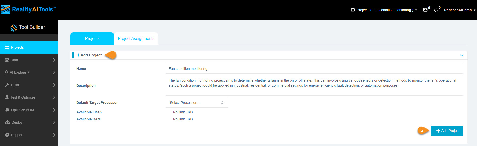Image resolution: width=477 pixels, height=146 pixels.
Task: Expand the Optimize BOM chevron
Action: click(x=54, y=110)
